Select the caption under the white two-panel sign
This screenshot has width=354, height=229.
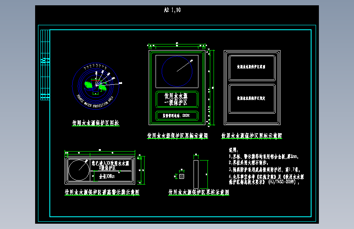point(252,136)
